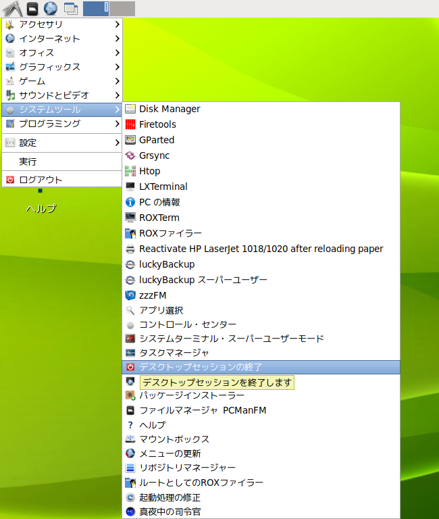
Task: Open the グラフィックス menu category
Action: (62, 67)
